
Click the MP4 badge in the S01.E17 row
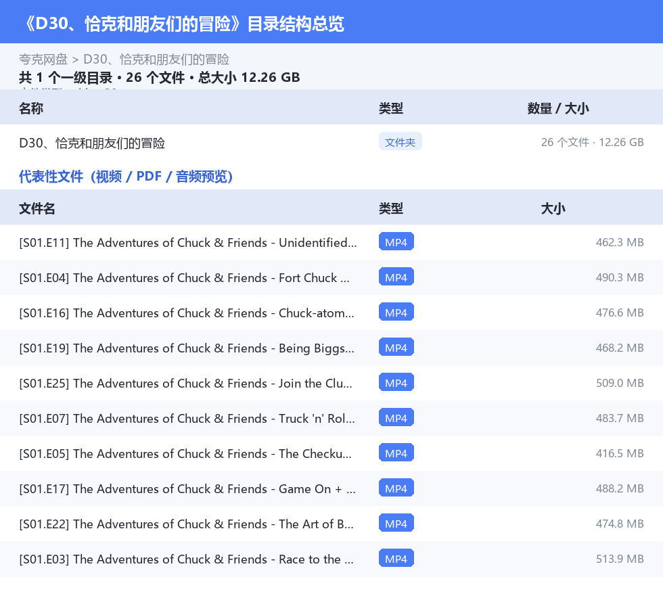pos(396,488)
